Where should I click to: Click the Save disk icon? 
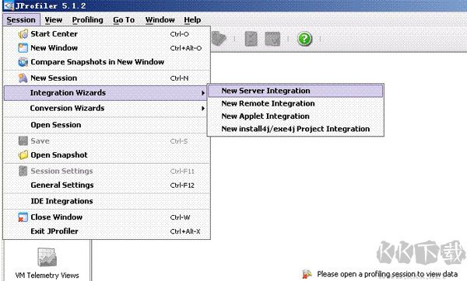click(23, 140)
